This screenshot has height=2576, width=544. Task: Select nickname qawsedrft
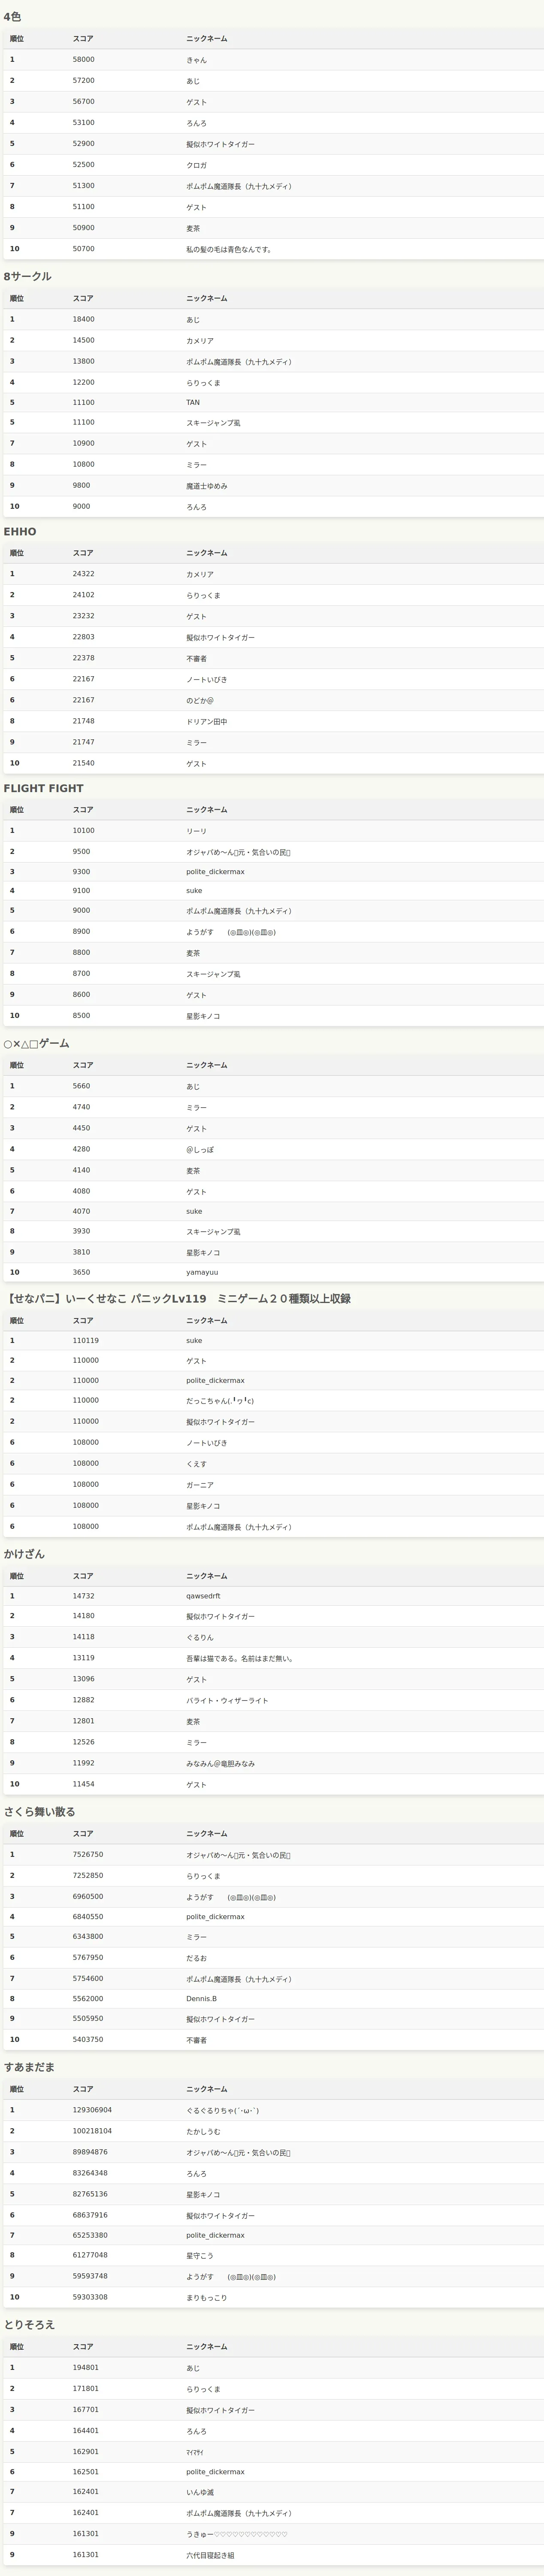(203, 1596)
